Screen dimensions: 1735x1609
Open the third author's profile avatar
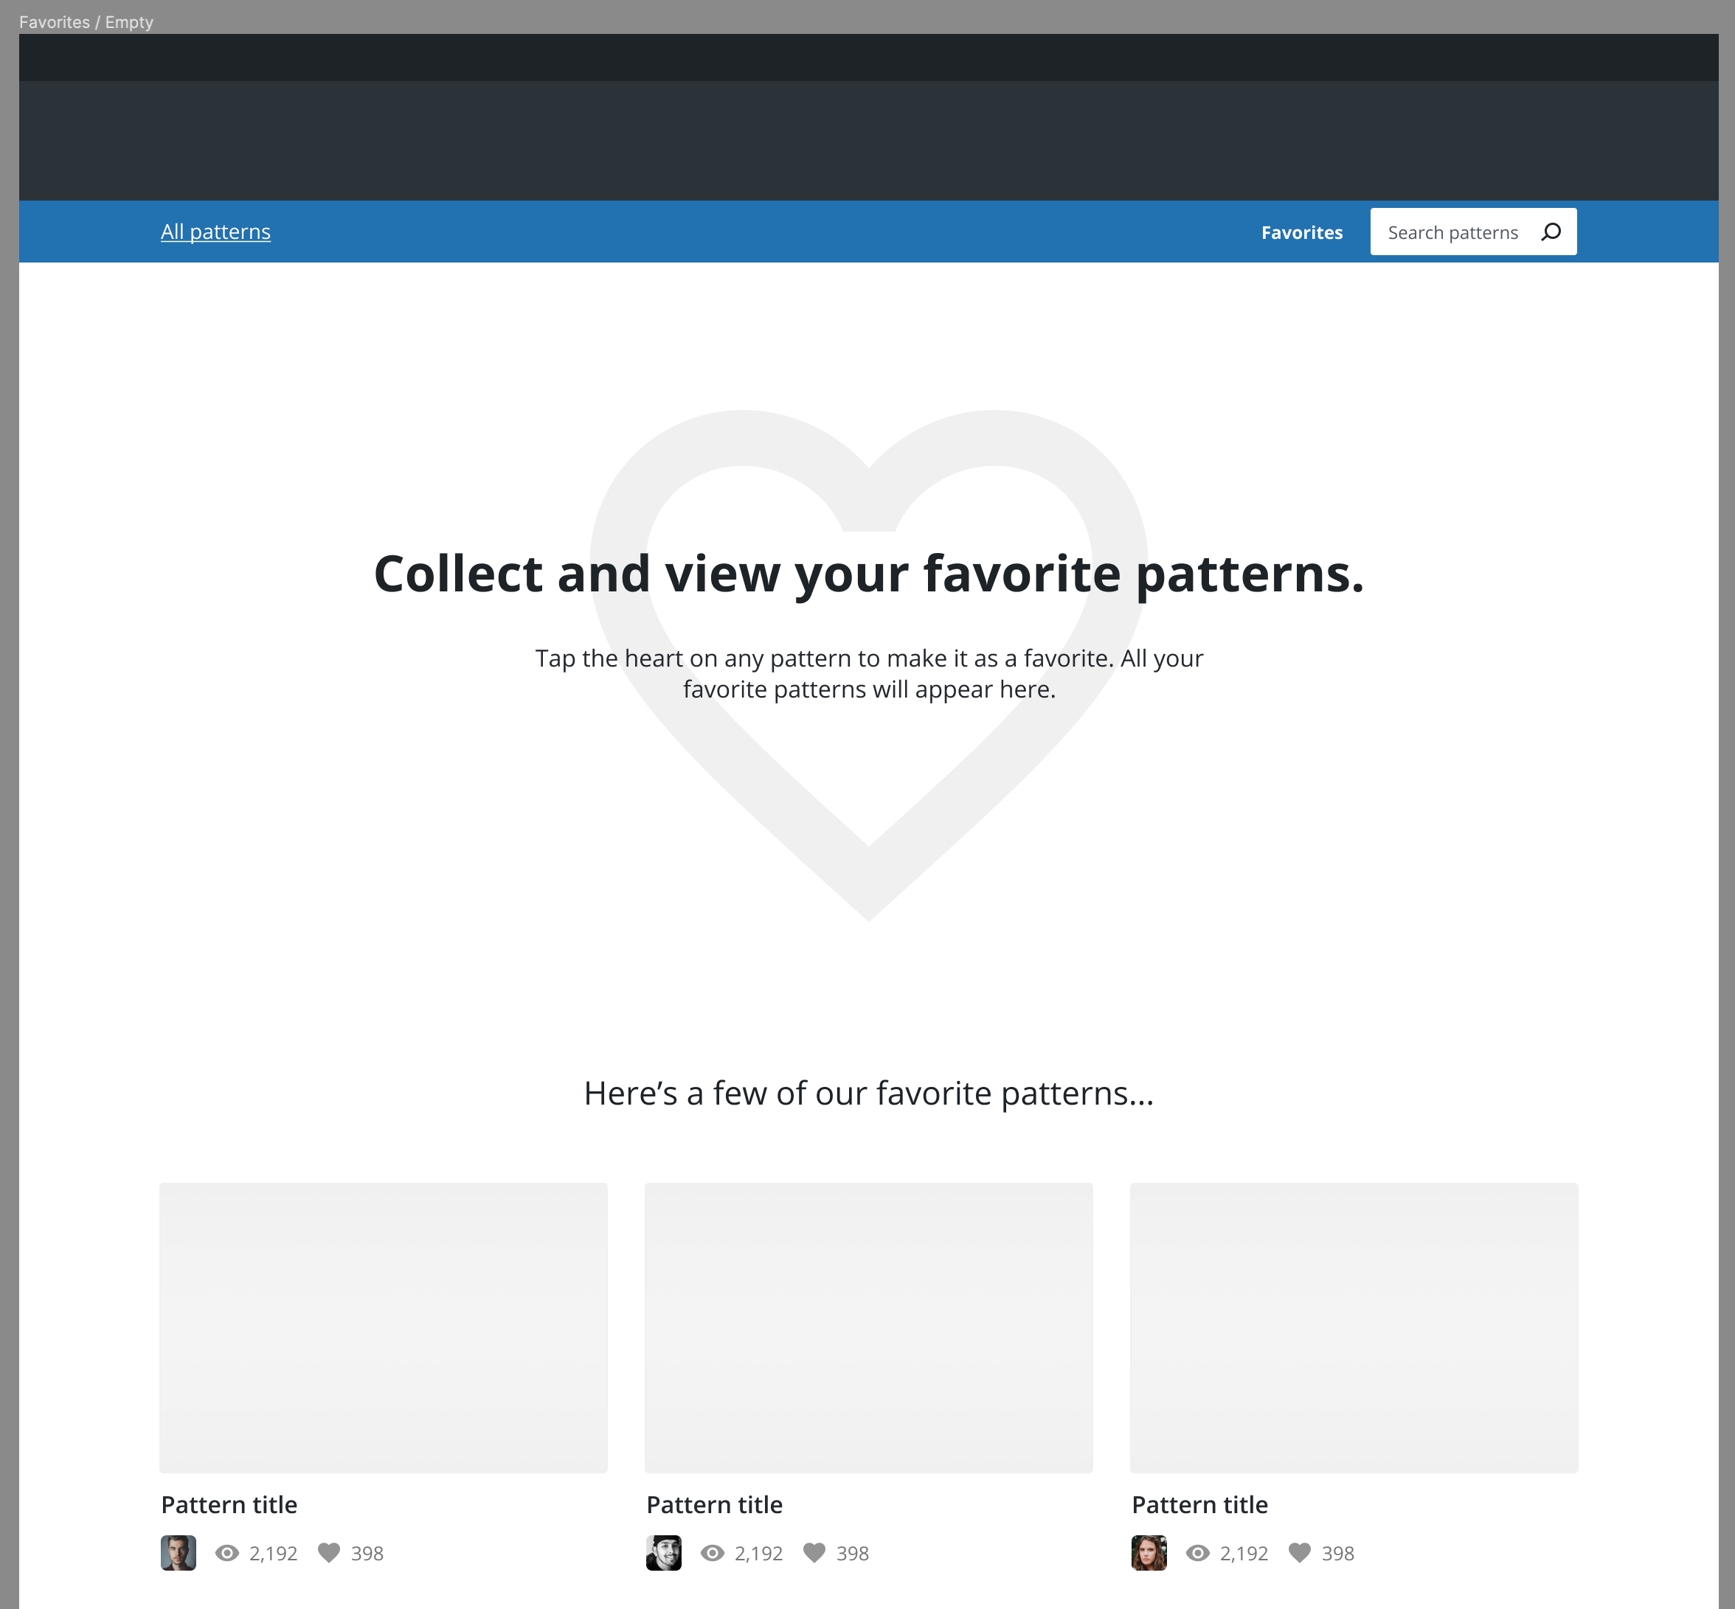[x=1149, y=1553]
